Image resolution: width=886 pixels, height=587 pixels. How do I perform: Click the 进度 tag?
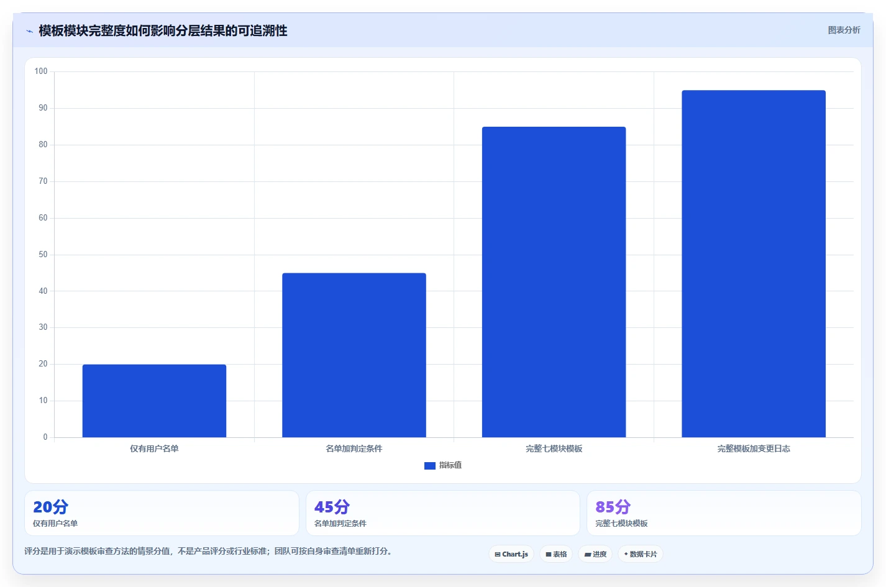pos(595,554)
